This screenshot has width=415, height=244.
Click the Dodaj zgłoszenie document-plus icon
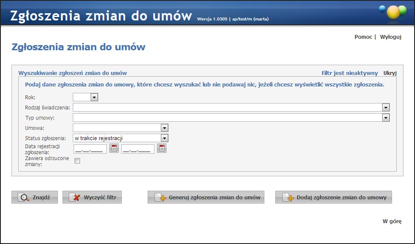pyautogui.click(x=288, y=198)
